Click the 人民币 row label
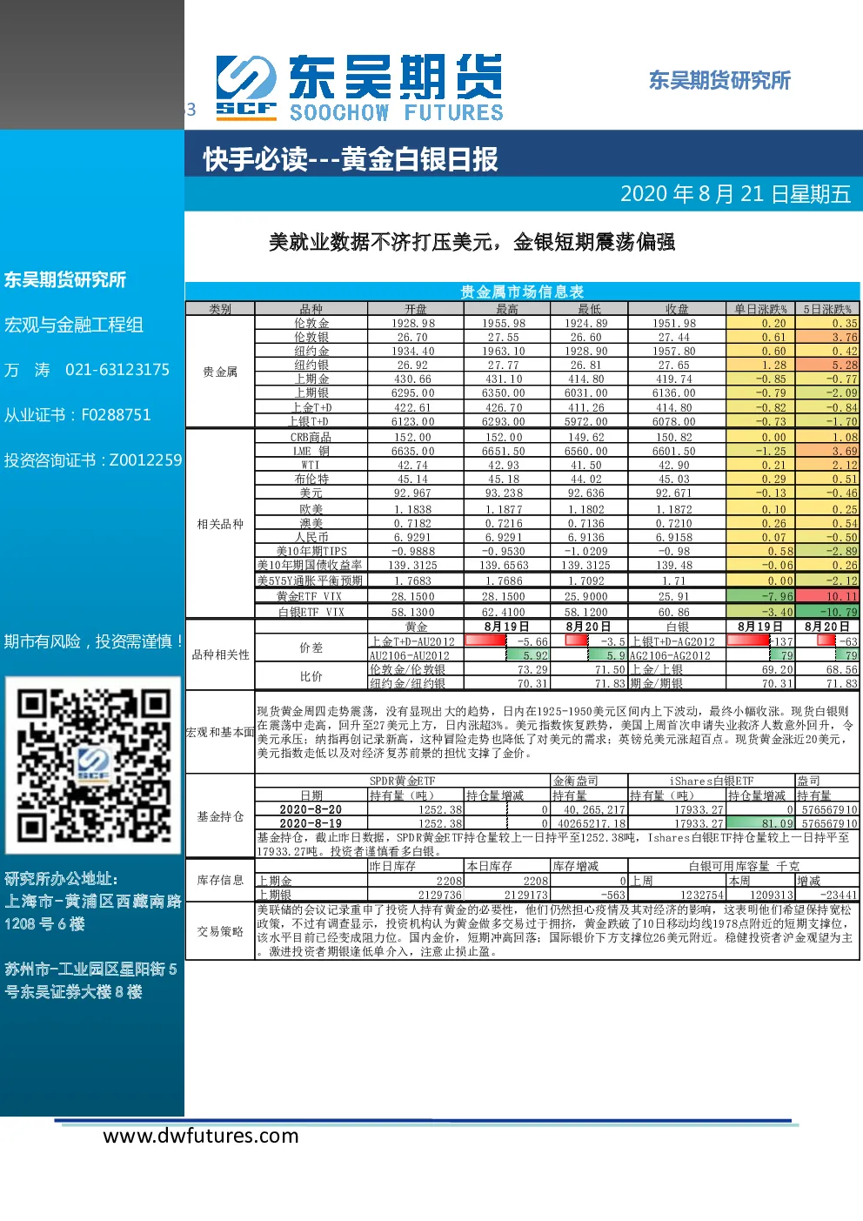Screen dimensions: 863x1221 coord(311,537)
